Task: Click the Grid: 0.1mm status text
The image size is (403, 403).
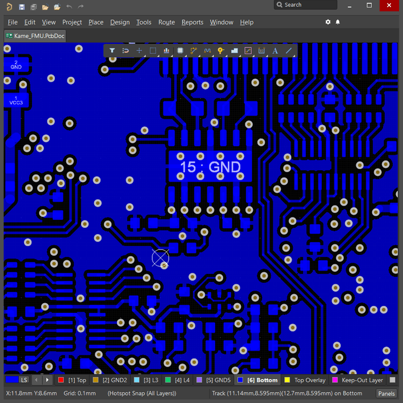Action: pos(80,393)
